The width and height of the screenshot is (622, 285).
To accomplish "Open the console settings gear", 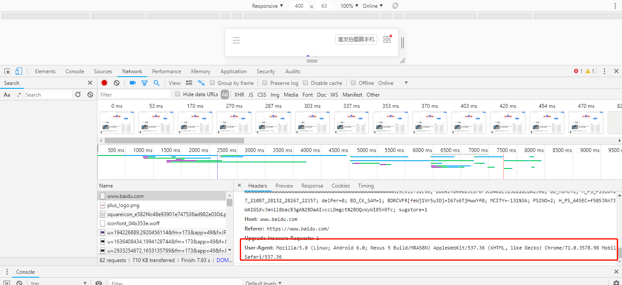I will click(x=616, y=283).
